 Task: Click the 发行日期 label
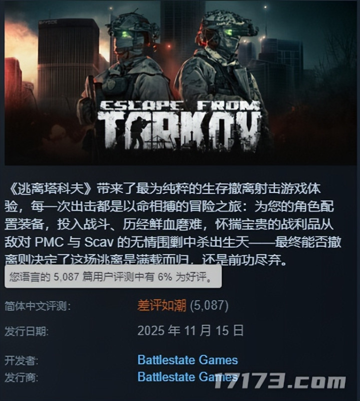click(x=27, y=331)
